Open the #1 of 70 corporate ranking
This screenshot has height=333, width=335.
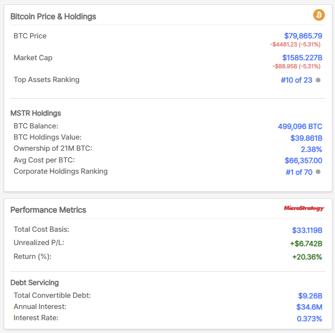point(298,172)
